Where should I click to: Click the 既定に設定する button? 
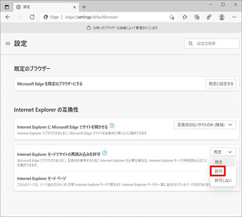click(221, 84)
